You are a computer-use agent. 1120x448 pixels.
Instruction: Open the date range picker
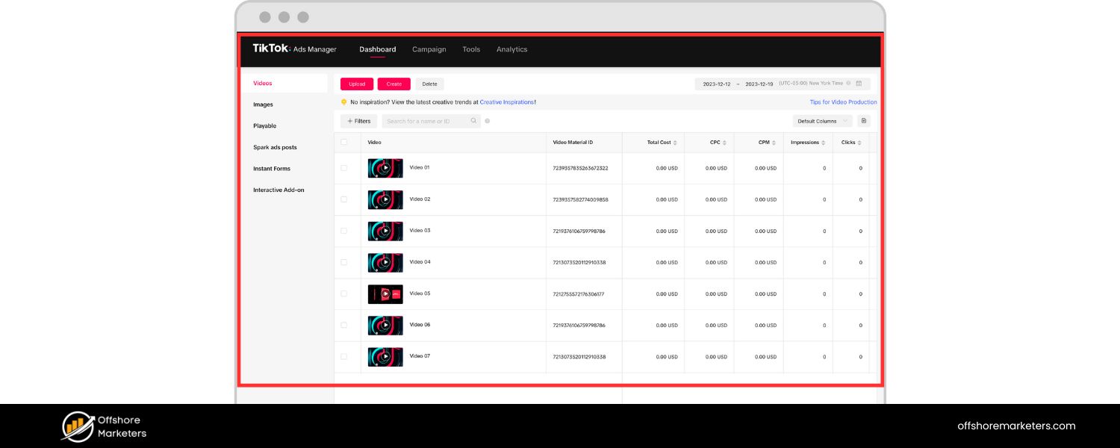[777, 84]
